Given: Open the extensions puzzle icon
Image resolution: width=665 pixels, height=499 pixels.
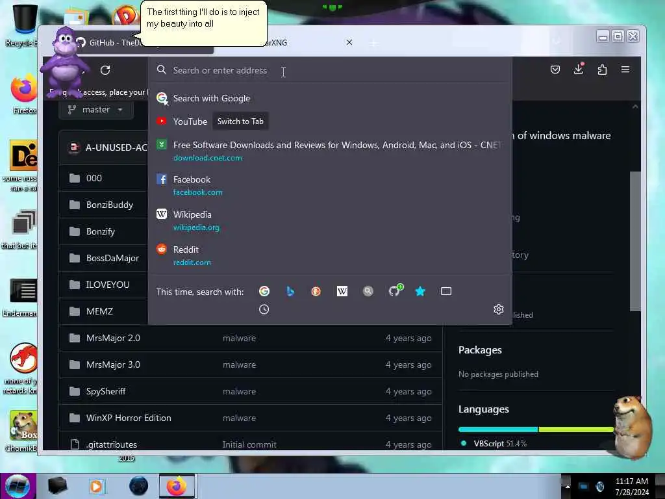Looking at the screenshot, I should (x=602, y=70).
